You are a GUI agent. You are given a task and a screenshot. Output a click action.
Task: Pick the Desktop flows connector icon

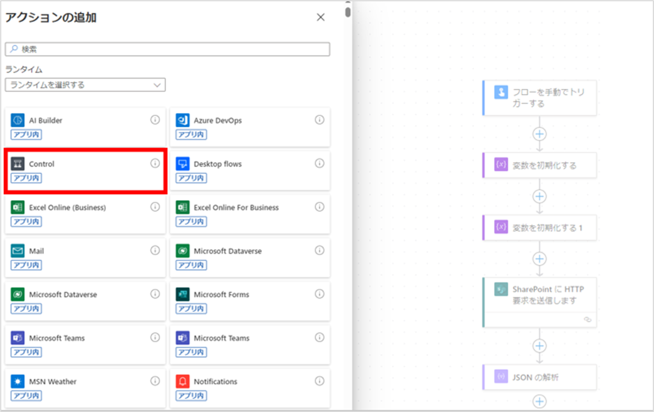click(x=183, y=164)
